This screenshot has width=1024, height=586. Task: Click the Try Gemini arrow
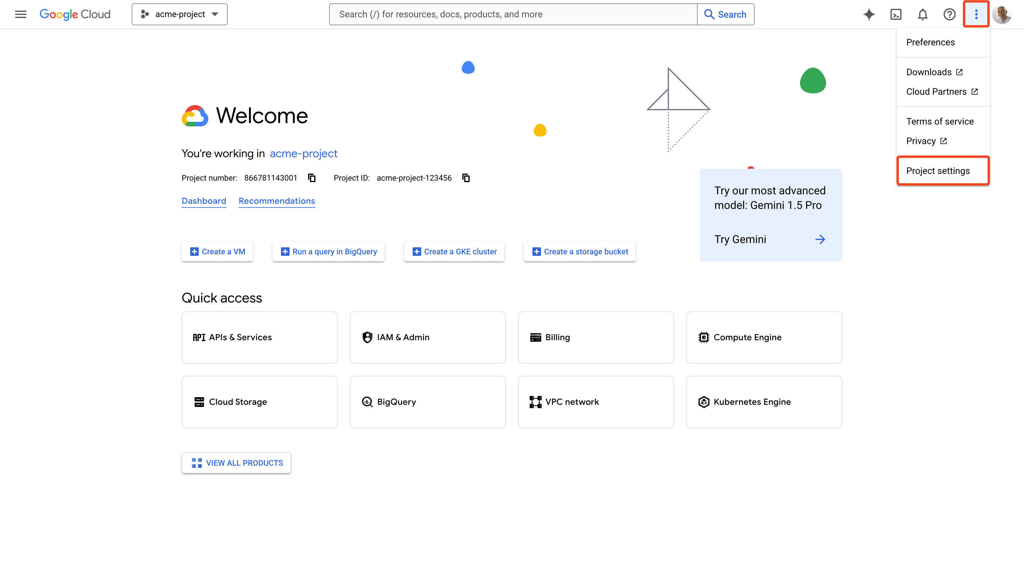[x=820, y=239]
